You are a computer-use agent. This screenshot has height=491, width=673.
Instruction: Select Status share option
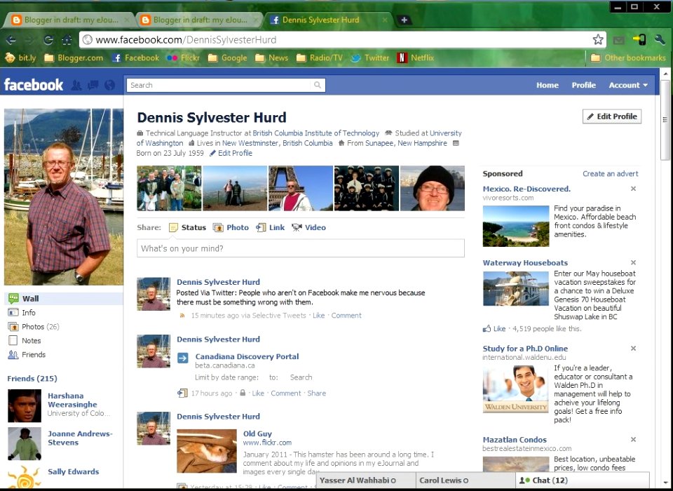tap(188, 228)
